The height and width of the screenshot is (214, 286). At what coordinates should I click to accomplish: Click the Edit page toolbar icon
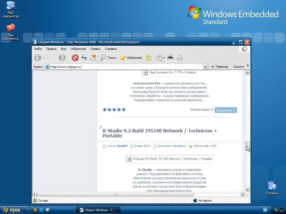click(179, 58)
